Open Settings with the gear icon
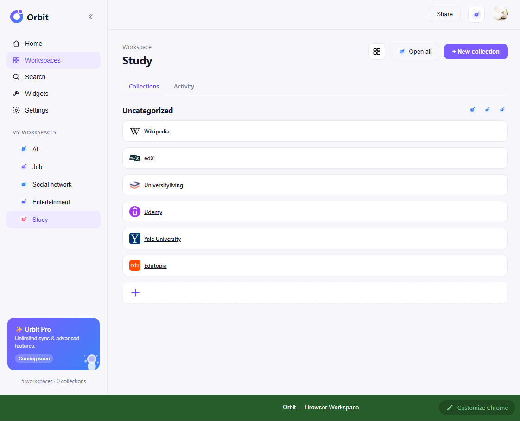The image size is (520, 421). [53, 110]
